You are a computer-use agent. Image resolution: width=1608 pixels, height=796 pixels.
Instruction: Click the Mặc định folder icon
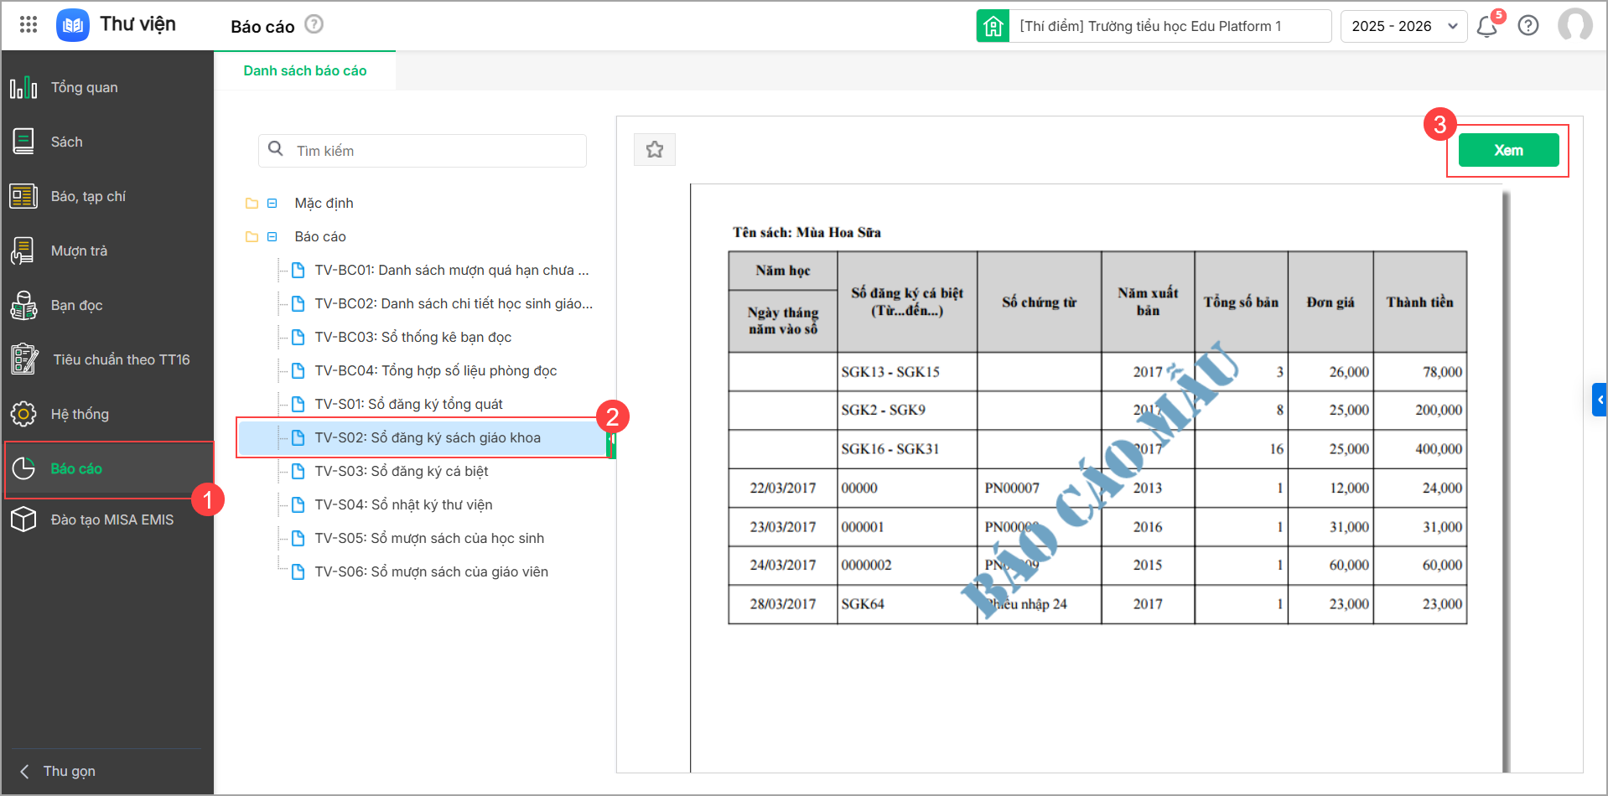[x=252, y=204]
